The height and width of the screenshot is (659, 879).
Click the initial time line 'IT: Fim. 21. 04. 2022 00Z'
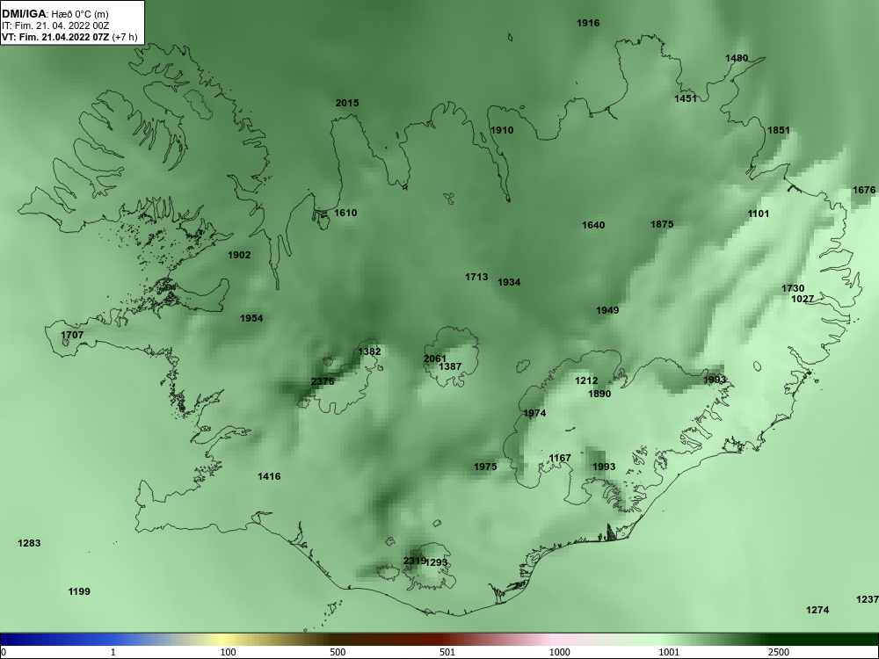click(x=55, y=25)
